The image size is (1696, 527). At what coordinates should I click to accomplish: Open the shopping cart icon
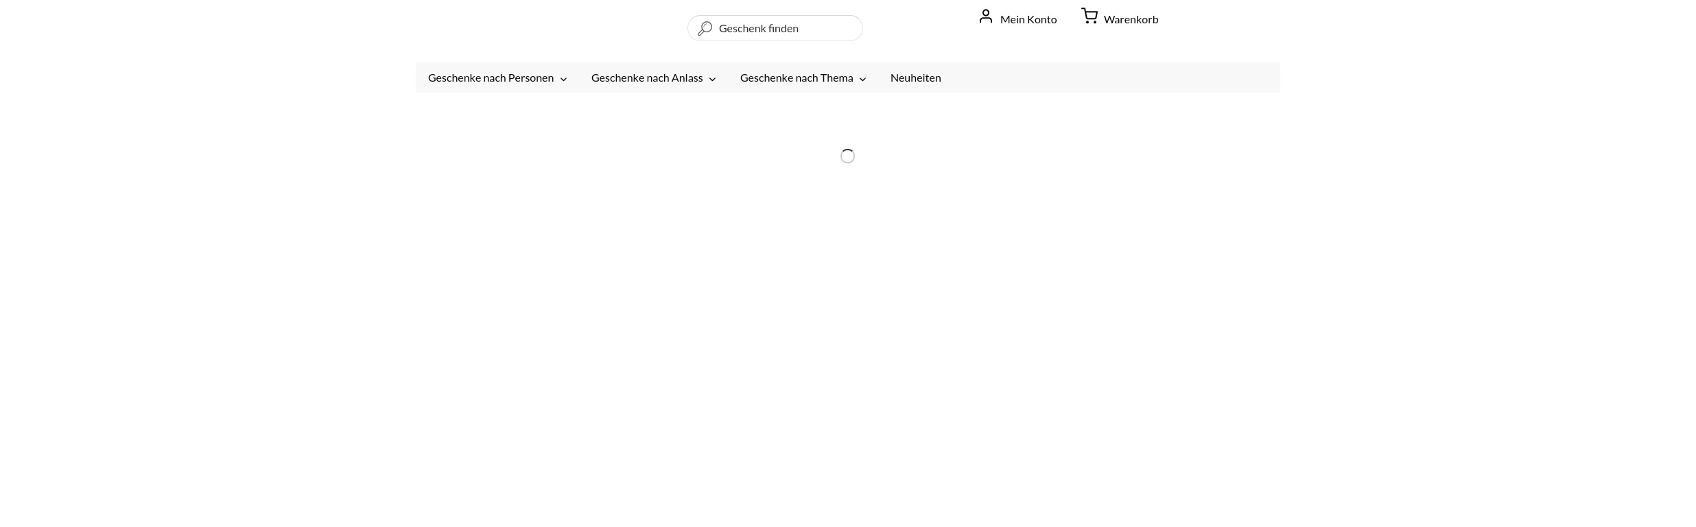pyautogui.click(x=1089, y=16)
